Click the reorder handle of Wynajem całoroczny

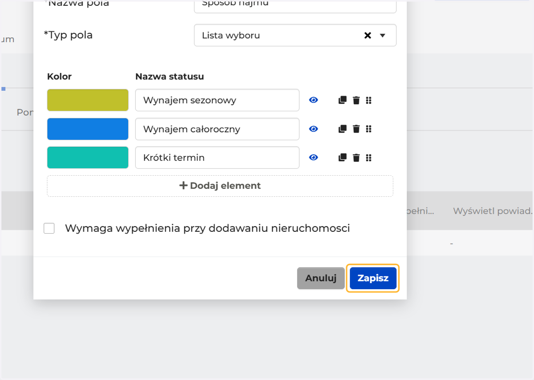[368, 129]
